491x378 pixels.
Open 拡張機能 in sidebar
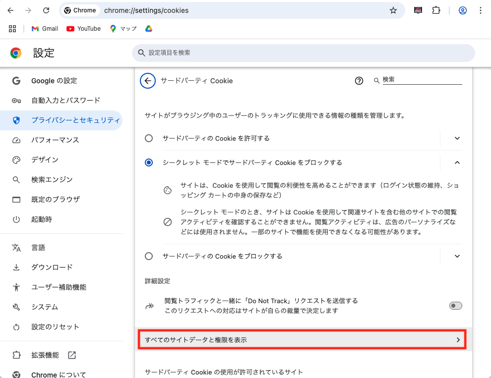pos(61,355)
